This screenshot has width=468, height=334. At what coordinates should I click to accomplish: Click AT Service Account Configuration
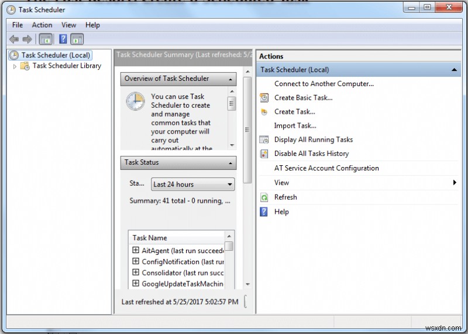pyautogui.click(x=326, y=168)
